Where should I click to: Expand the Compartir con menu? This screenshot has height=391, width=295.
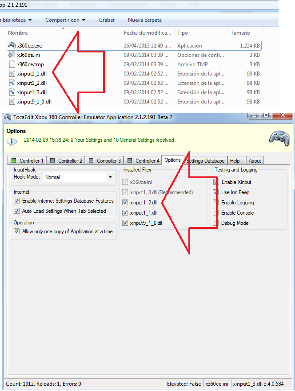point(65,20)
